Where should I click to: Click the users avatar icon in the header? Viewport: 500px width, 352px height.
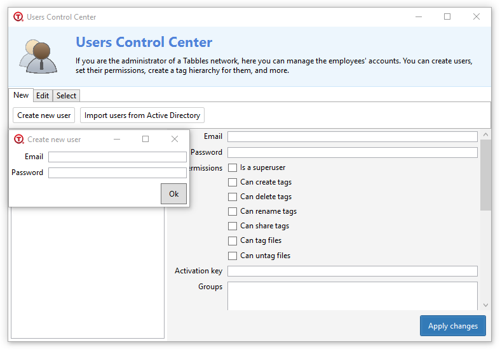[x=38, y=56]
